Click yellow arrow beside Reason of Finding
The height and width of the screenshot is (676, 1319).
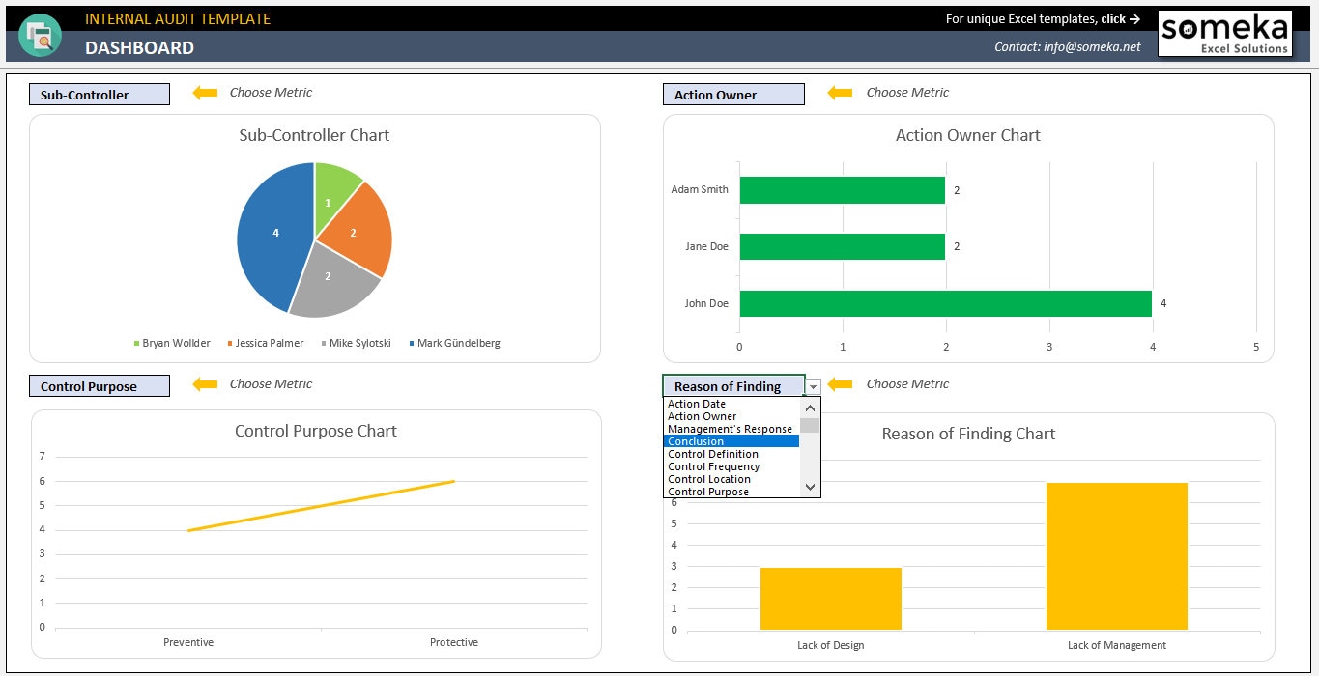tap(840, 384)
